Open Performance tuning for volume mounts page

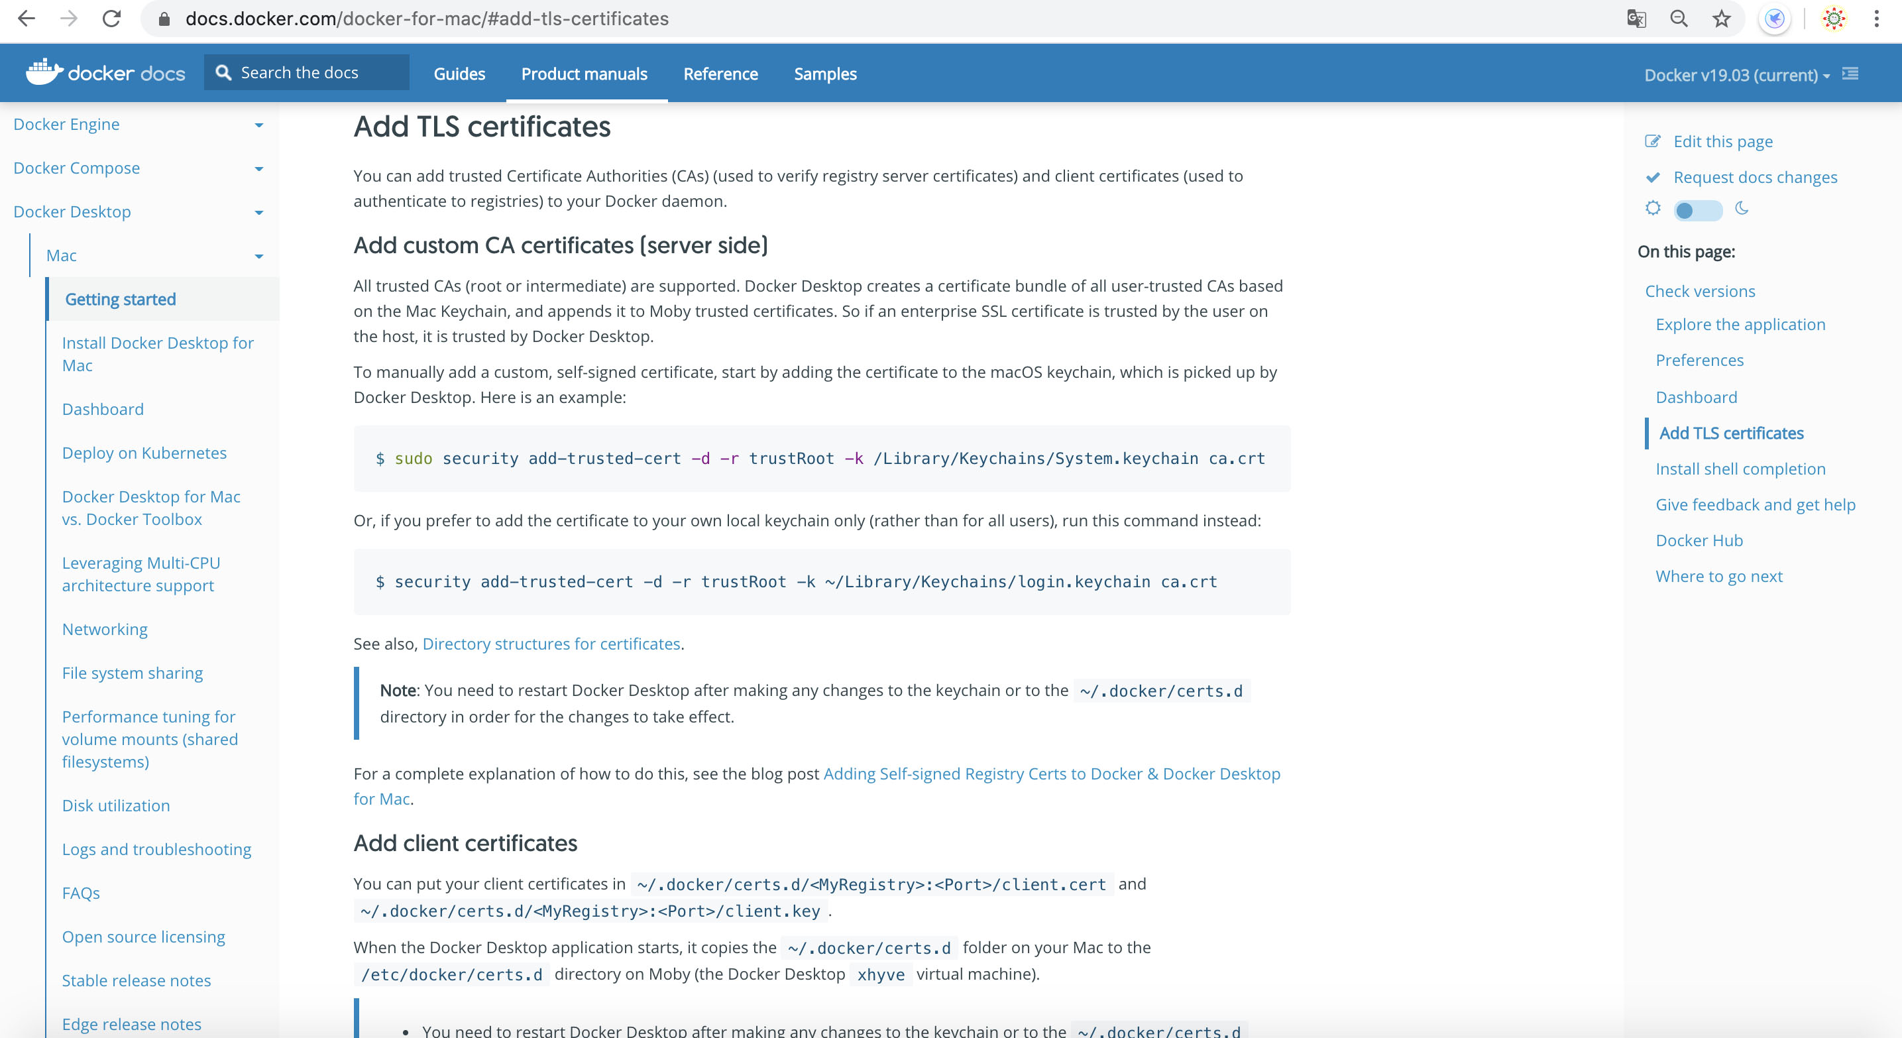(x=150, y=739)
